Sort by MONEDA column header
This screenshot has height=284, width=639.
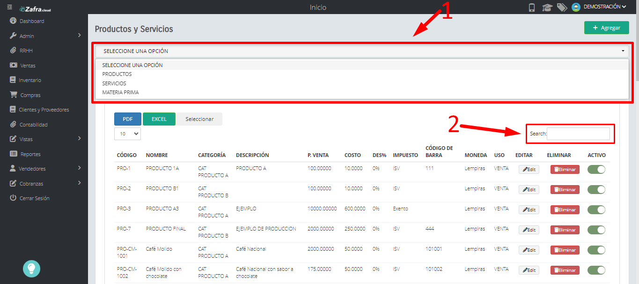(476, 155)
